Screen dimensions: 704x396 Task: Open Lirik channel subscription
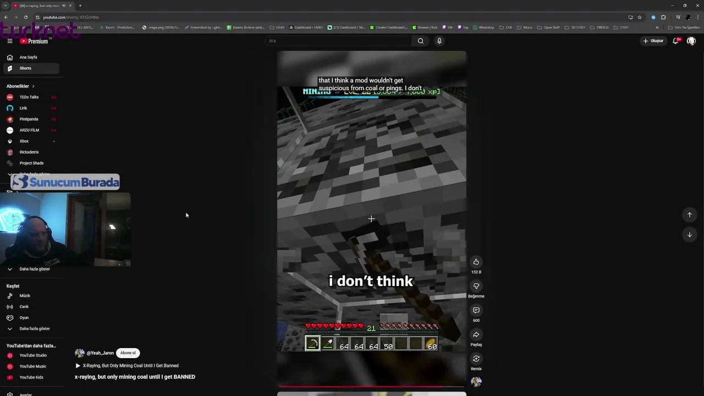[31, 108]
